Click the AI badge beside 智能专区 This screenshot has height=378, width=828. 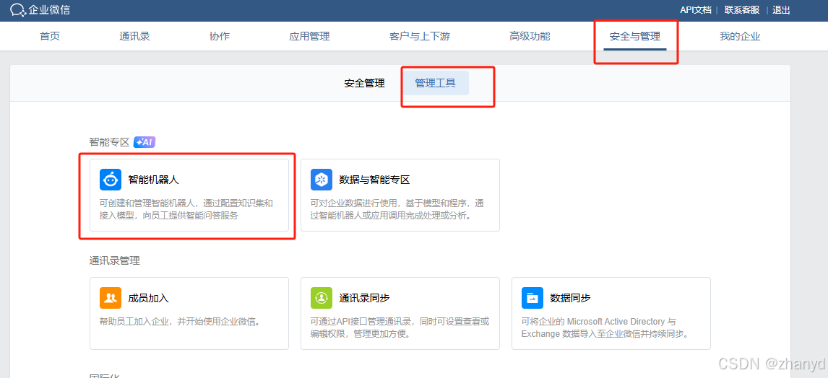[145, 142]
